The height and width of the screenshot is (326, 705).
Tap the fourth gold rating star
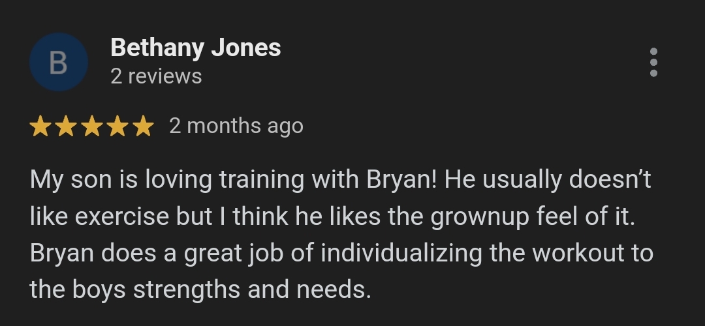pos(117,126)
